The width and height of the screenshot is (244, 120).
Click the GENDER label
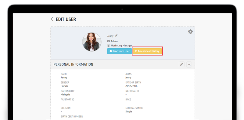coord(65,82)
